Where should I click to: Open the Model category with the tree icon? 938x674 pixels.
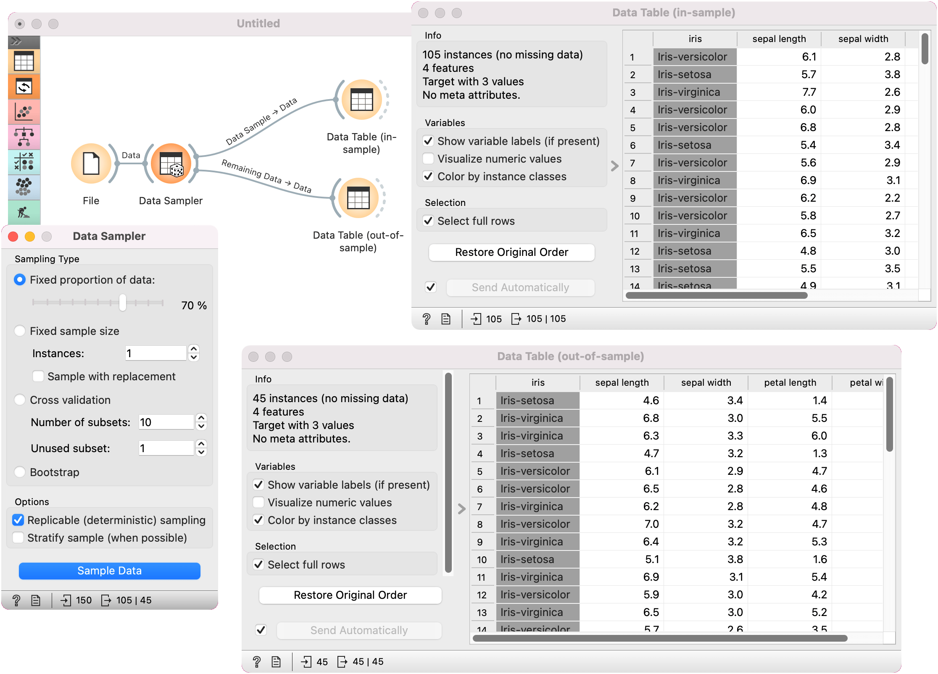[24, 137]
